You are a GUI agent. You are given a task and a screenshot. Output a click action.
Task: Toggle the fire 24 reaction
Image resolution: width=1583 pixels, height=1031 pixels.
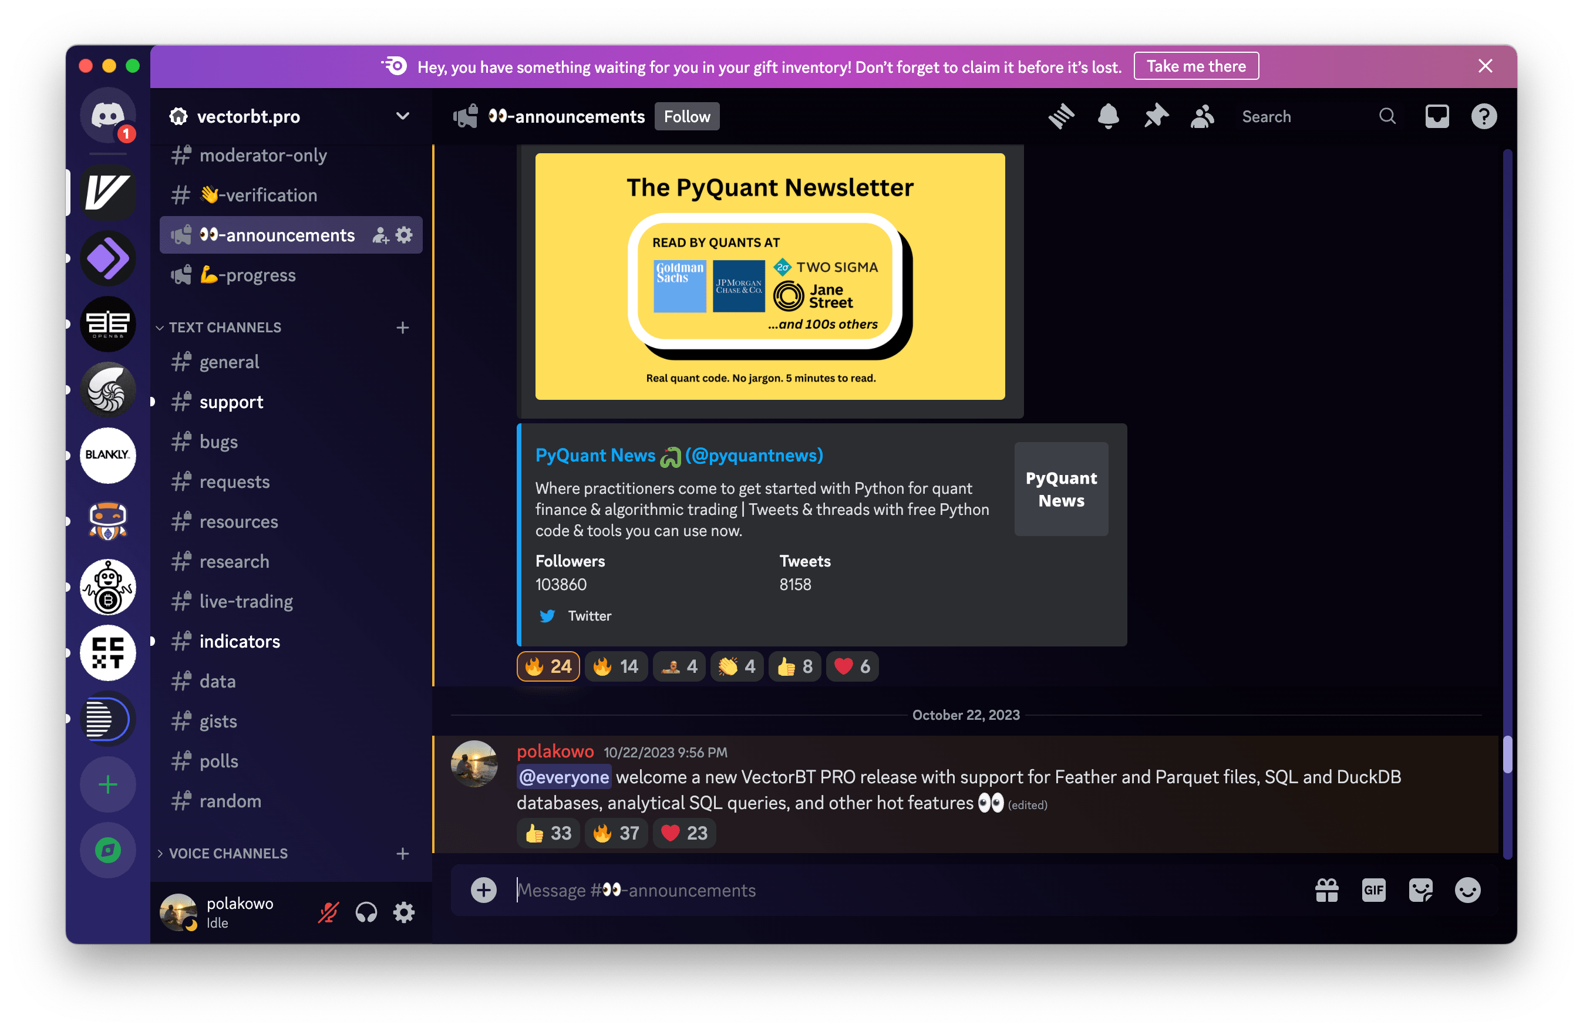point(548,666)
